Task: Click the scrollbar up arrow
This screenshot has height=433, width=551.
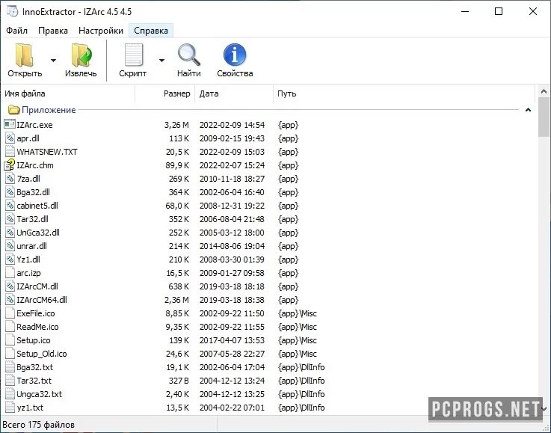Action: click(544, 92)
